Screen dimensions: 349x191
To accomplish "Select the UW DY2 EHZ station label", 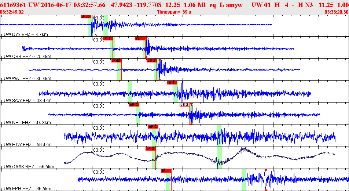I will (26, 35).
